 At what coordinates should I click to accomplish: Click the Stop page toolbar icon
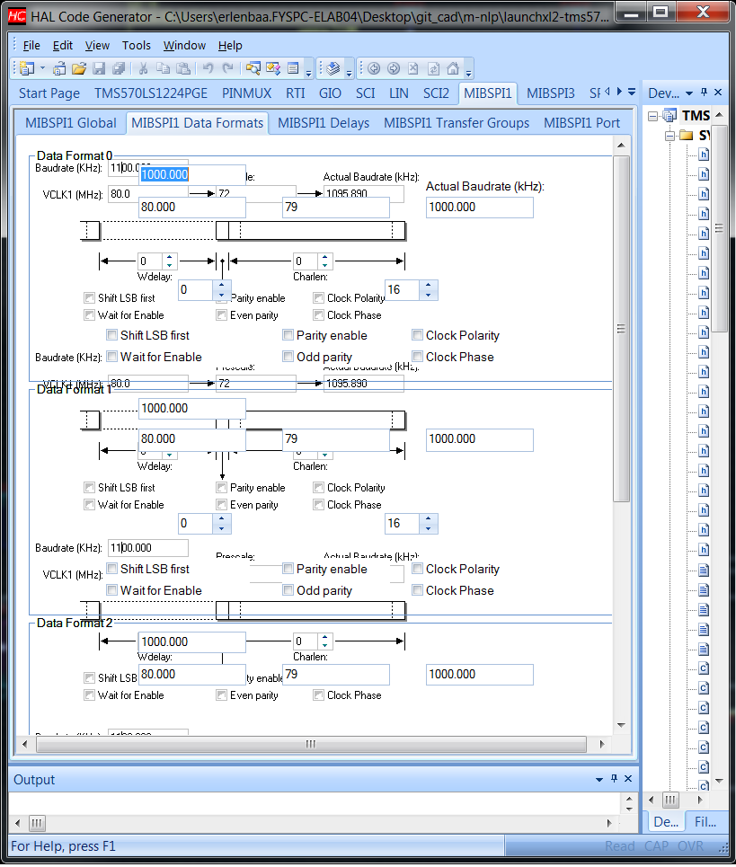(x=413, y=68)
